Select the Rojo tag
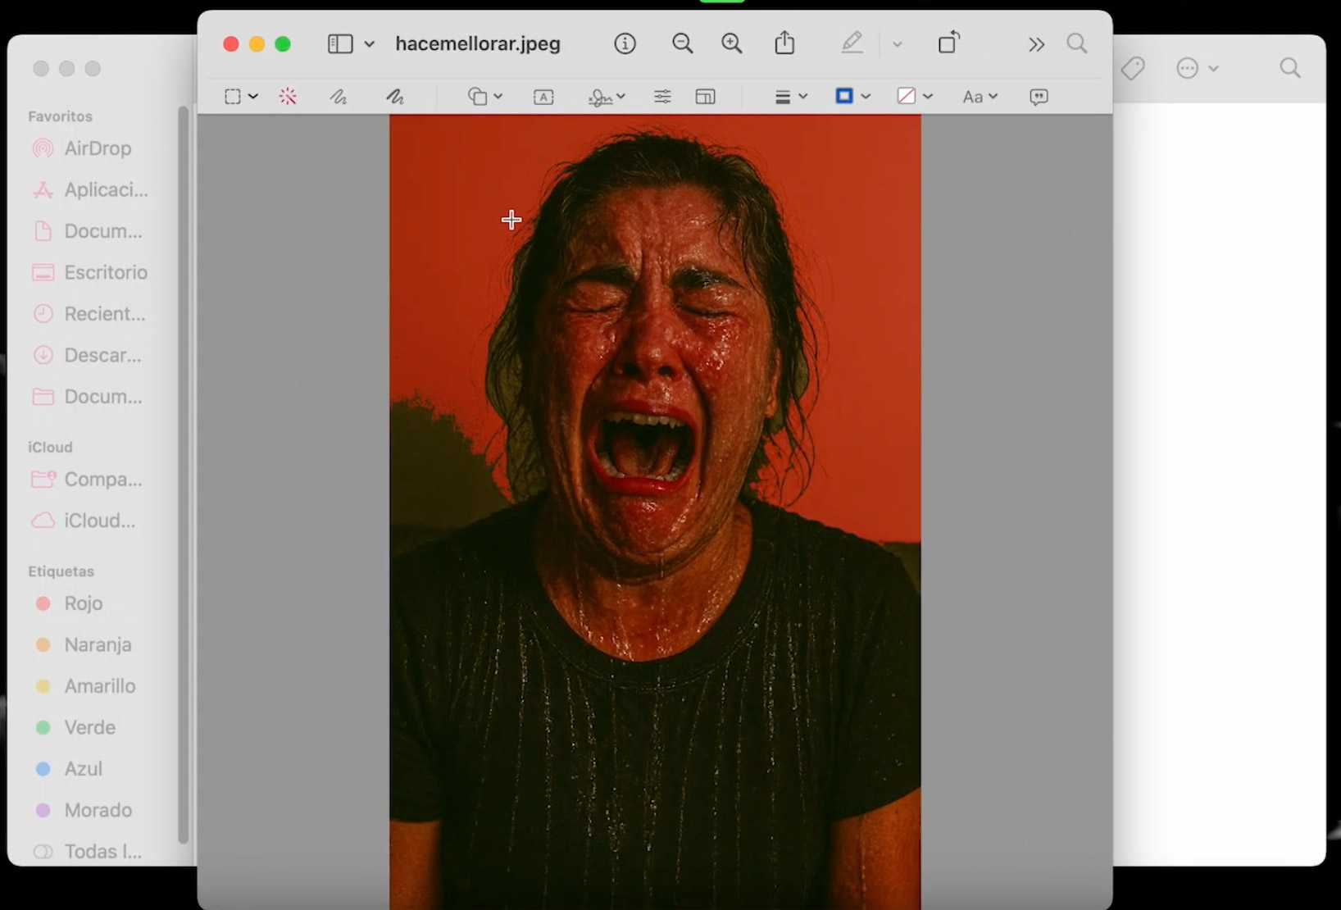The image size is (1341, 910). click(x=82, y=603)
